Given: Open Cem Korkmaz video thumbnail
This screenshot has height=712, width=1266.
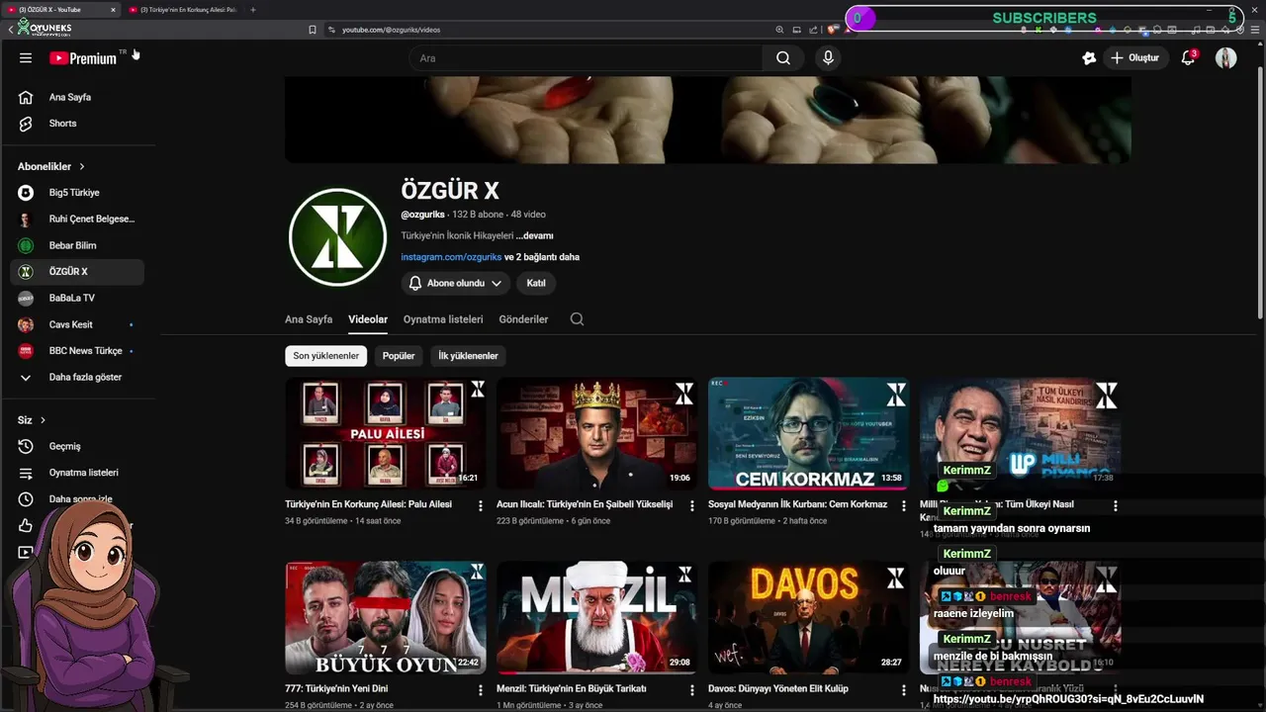Looking at the screenshot, I should pyautogui.click(x=809, y=433).
